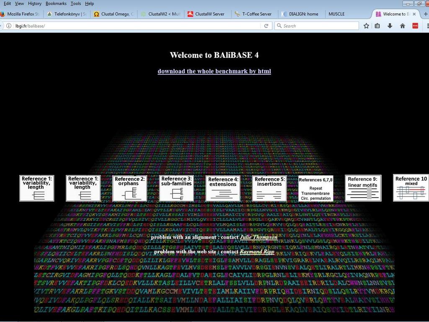Click the red extension icon in the toolbar
The image size is (429, 322).
point(415,26)
